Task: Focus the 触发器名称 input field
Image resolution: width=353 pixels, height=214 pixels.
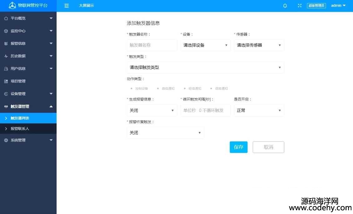Action: pyautogui.click(x=152, y=45)
